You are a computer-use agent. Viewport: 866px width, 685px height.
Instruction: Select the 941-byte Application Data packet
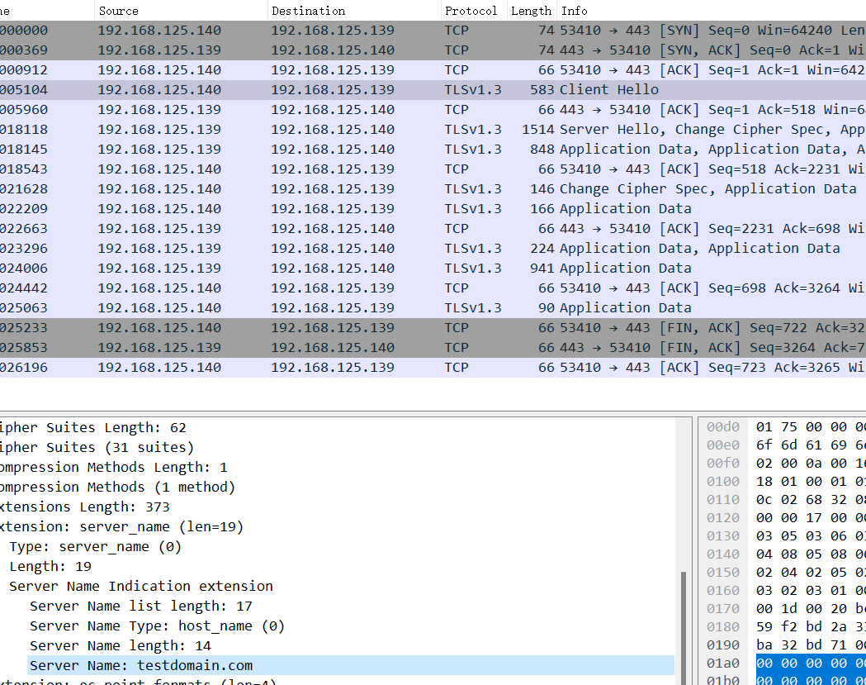click(x=625, y=269)
